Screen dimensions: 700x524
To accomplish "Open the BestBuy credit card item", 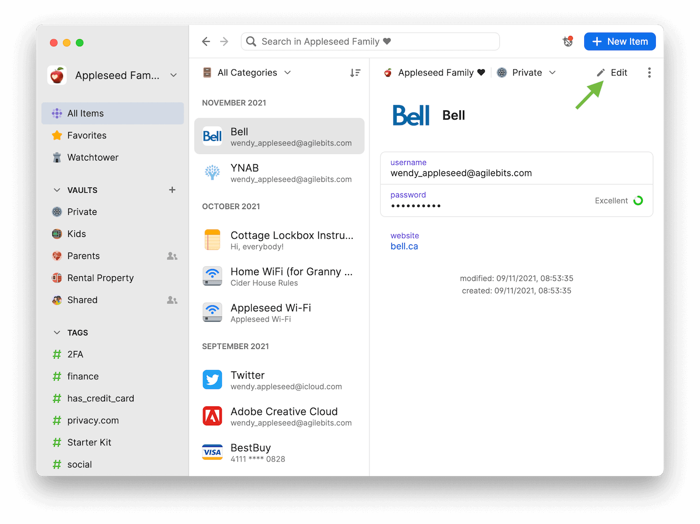I will pos(279,452).
